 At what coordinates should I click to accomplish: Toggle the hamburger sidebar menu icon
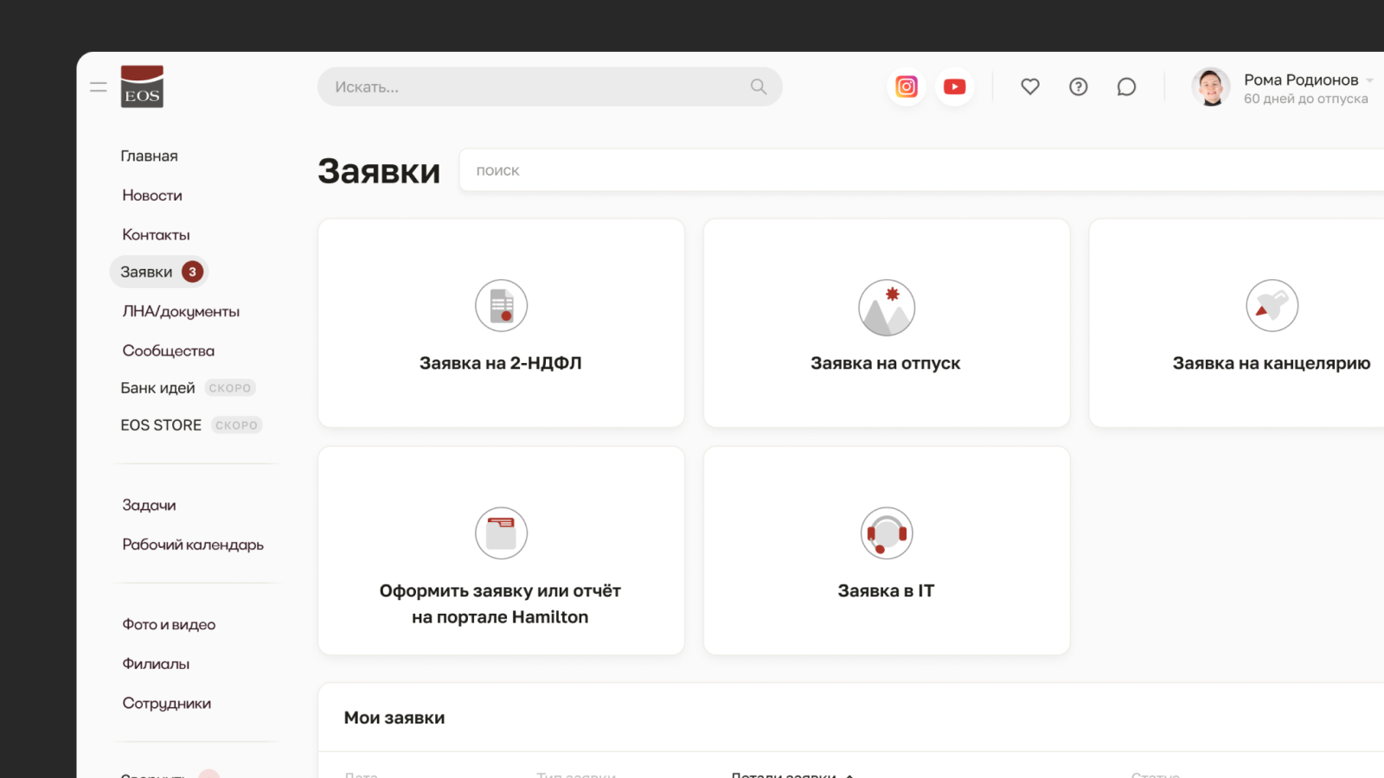99,86
